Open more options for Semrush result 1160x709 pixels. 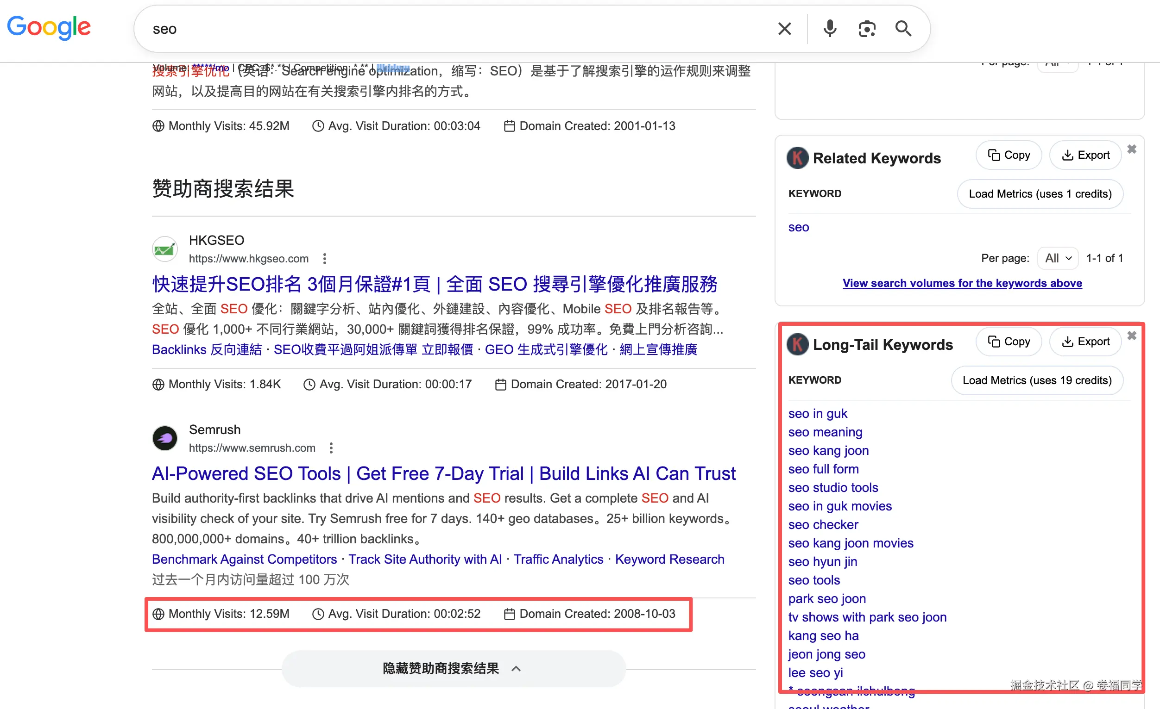[331, 448]
